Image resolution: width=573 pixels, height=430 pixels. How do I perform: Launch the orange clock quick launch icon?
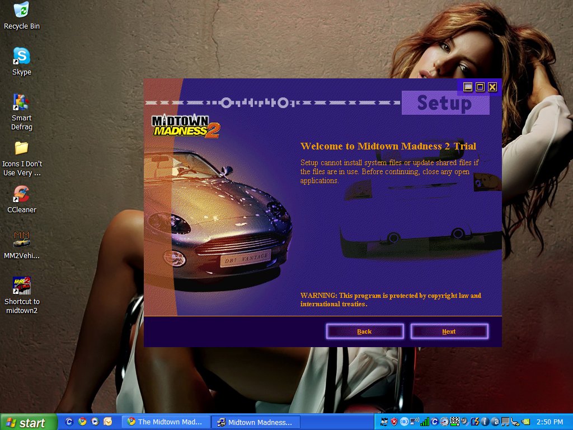tap(108, 422)
